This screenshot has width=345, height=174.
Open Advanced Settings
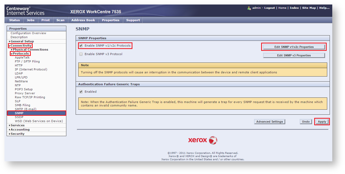point(269,122)
